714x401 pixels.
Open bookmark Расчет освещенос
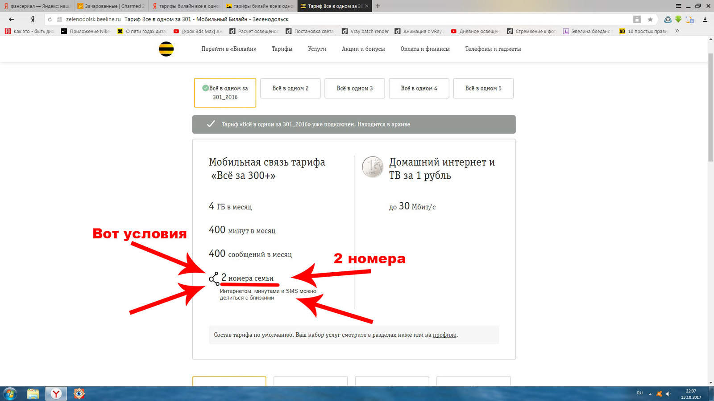click(254, 31)
